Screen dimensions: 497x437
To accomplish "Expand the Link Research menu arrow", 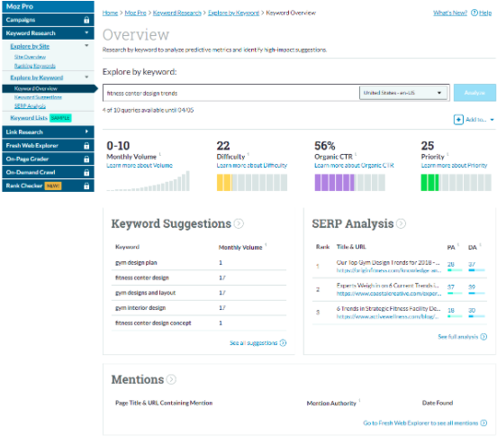I will 86,132.
